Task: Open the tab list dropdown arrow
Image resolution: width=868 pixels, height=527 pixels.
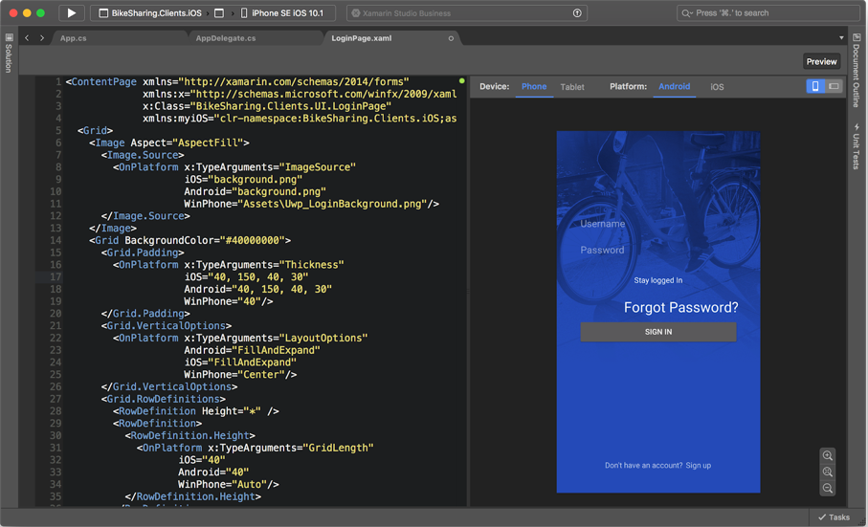Action: point(841,38)
